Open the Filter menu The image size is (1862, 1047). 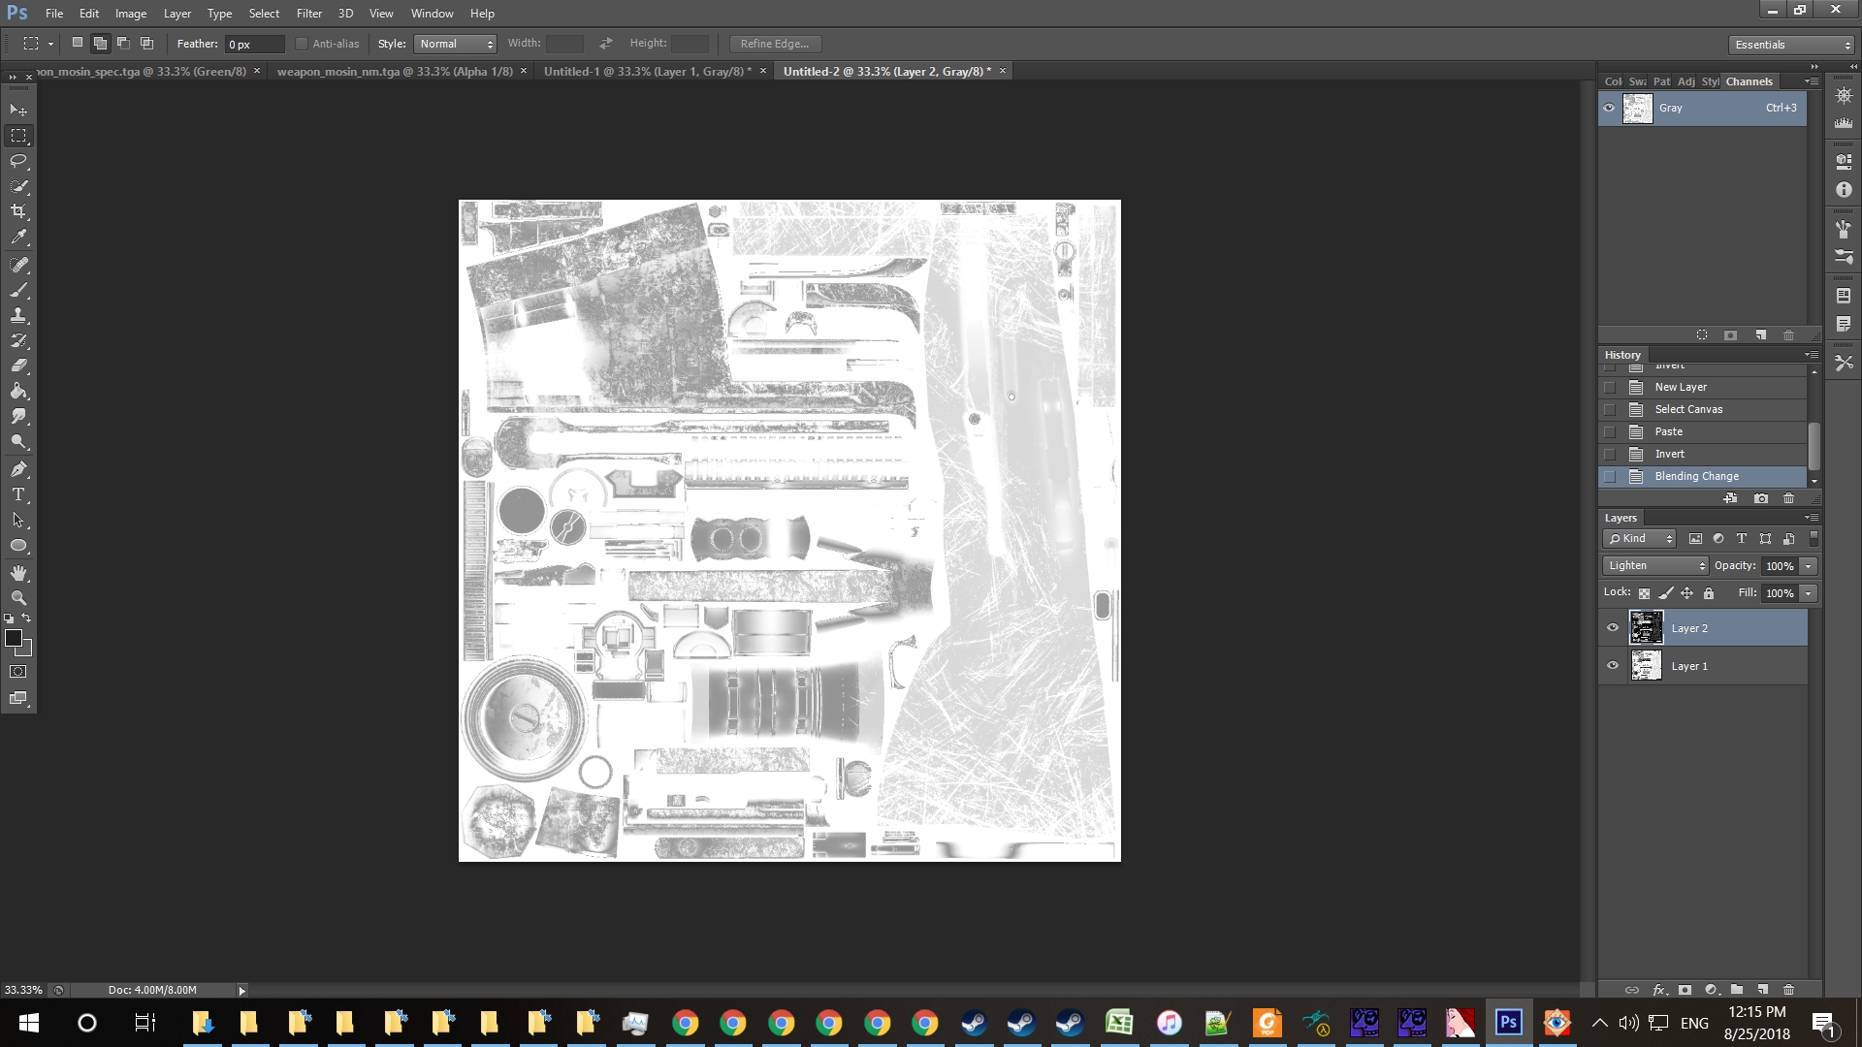coord(308,14)
